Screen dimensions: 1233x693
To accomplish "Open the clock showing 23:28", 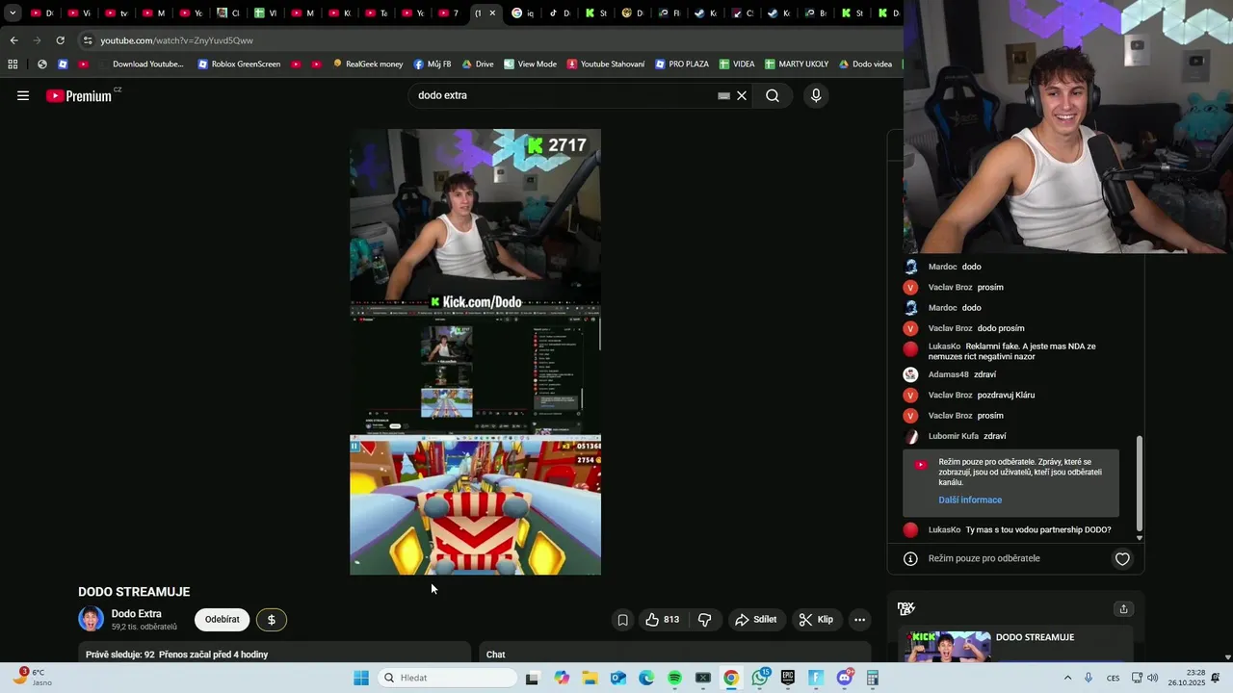I will (x=1186, y=678).
